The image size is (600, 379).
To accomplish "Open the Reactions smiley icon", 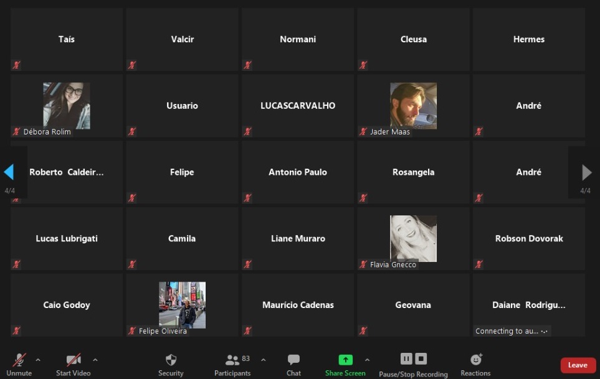I will 476,359.
